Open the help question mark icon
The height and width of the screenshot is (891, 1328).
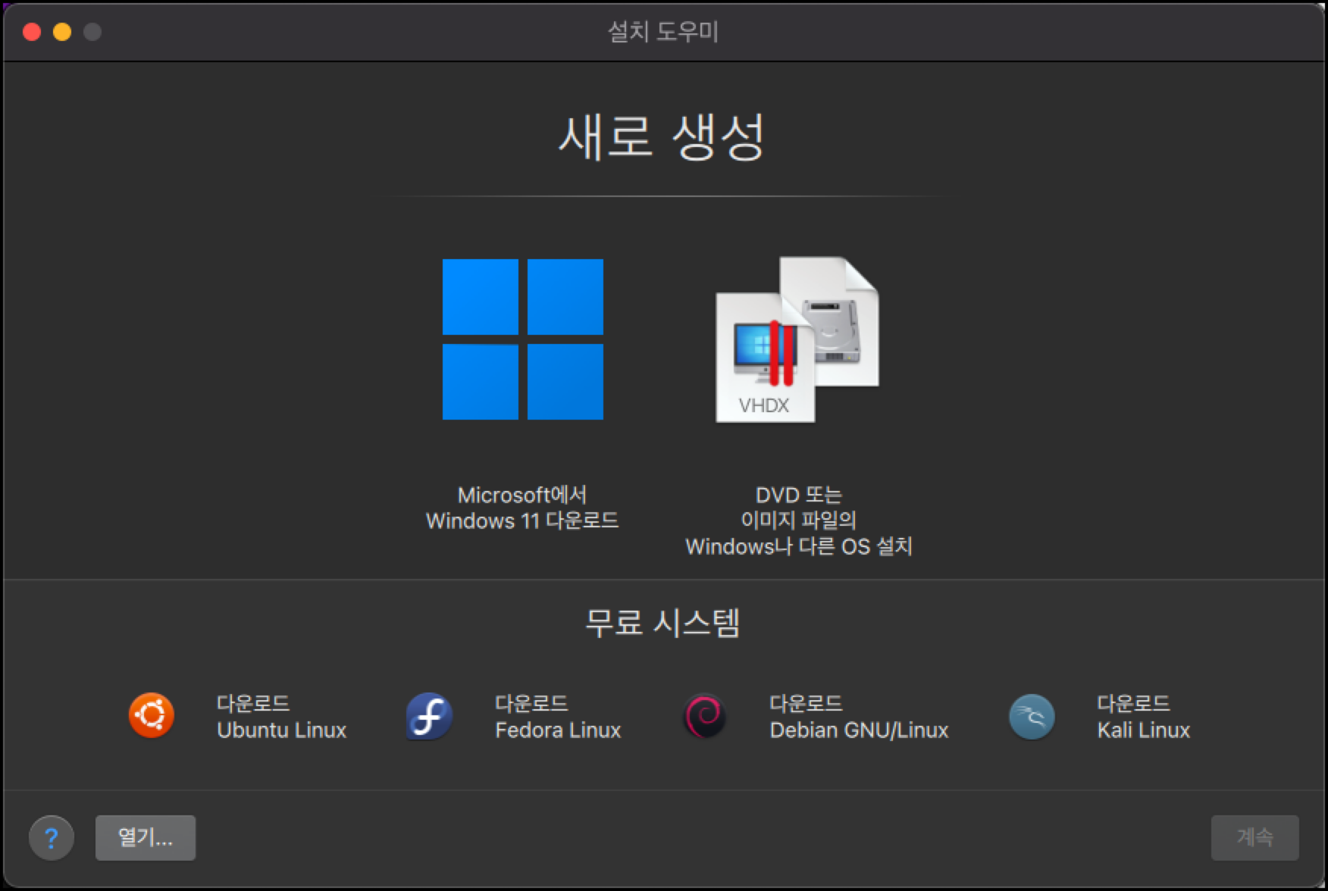pyautogui.click(x=52, y=837)
